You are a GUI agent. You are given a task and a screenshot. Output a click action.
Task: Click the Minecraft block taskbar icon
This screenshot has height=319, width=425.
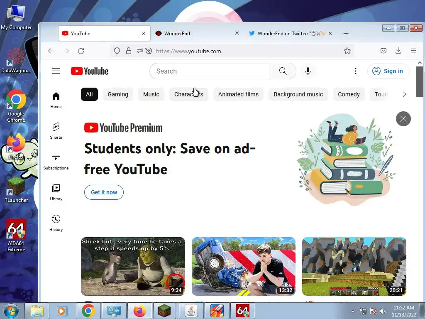point(164,311)
